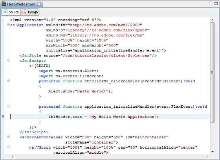
Task: Collapse the s:BorderContainer tag fold
Action: [8, 137]
